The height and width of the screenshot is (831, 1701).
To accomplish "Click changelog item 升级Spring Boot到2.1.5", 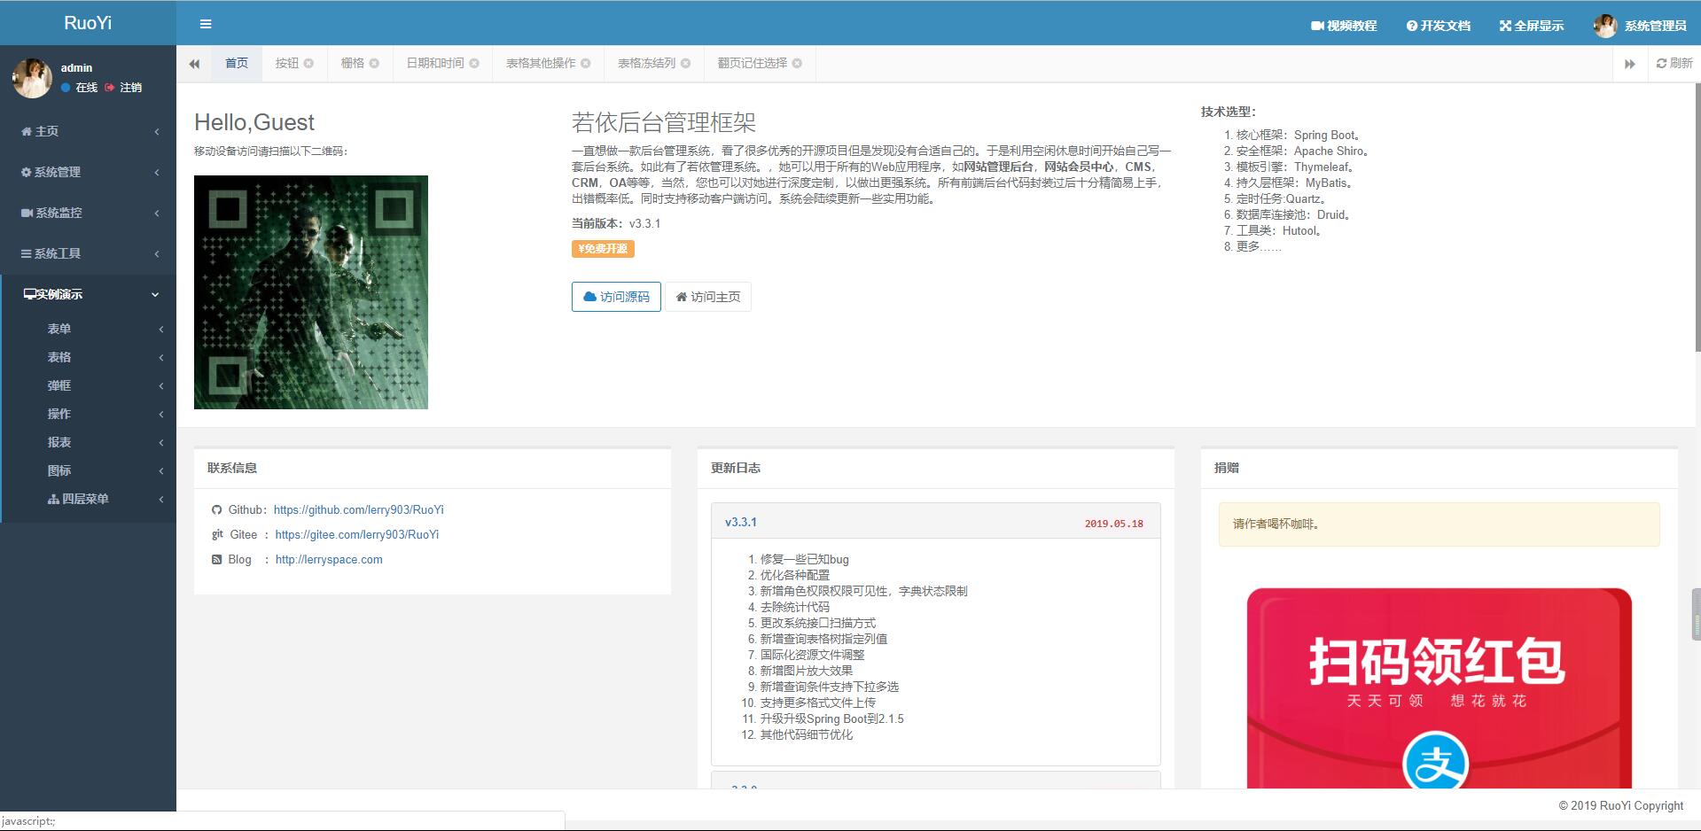I will [x=832, y=718].
